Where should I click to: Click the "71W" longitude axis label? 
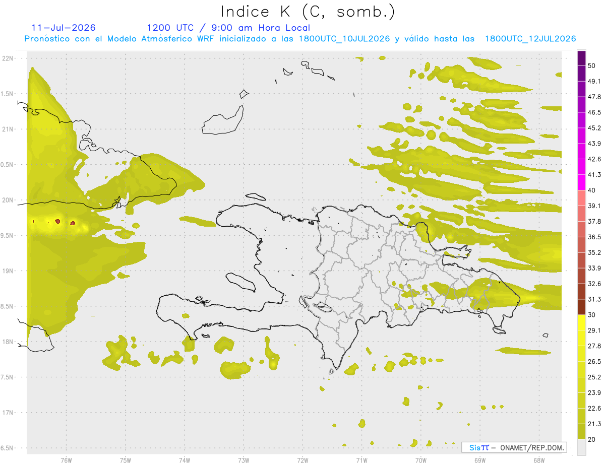[x=361, y=460]
